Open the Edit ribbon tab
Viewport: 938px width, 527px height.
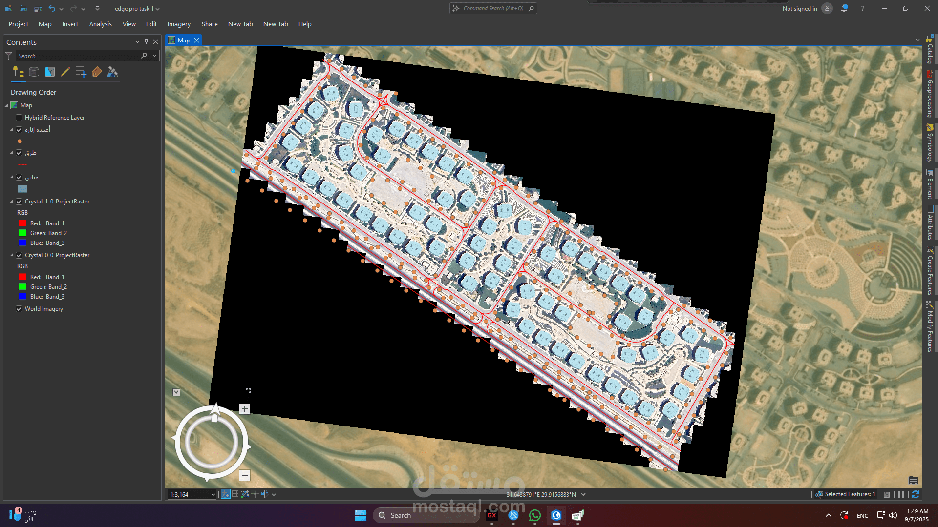[151, 24]
